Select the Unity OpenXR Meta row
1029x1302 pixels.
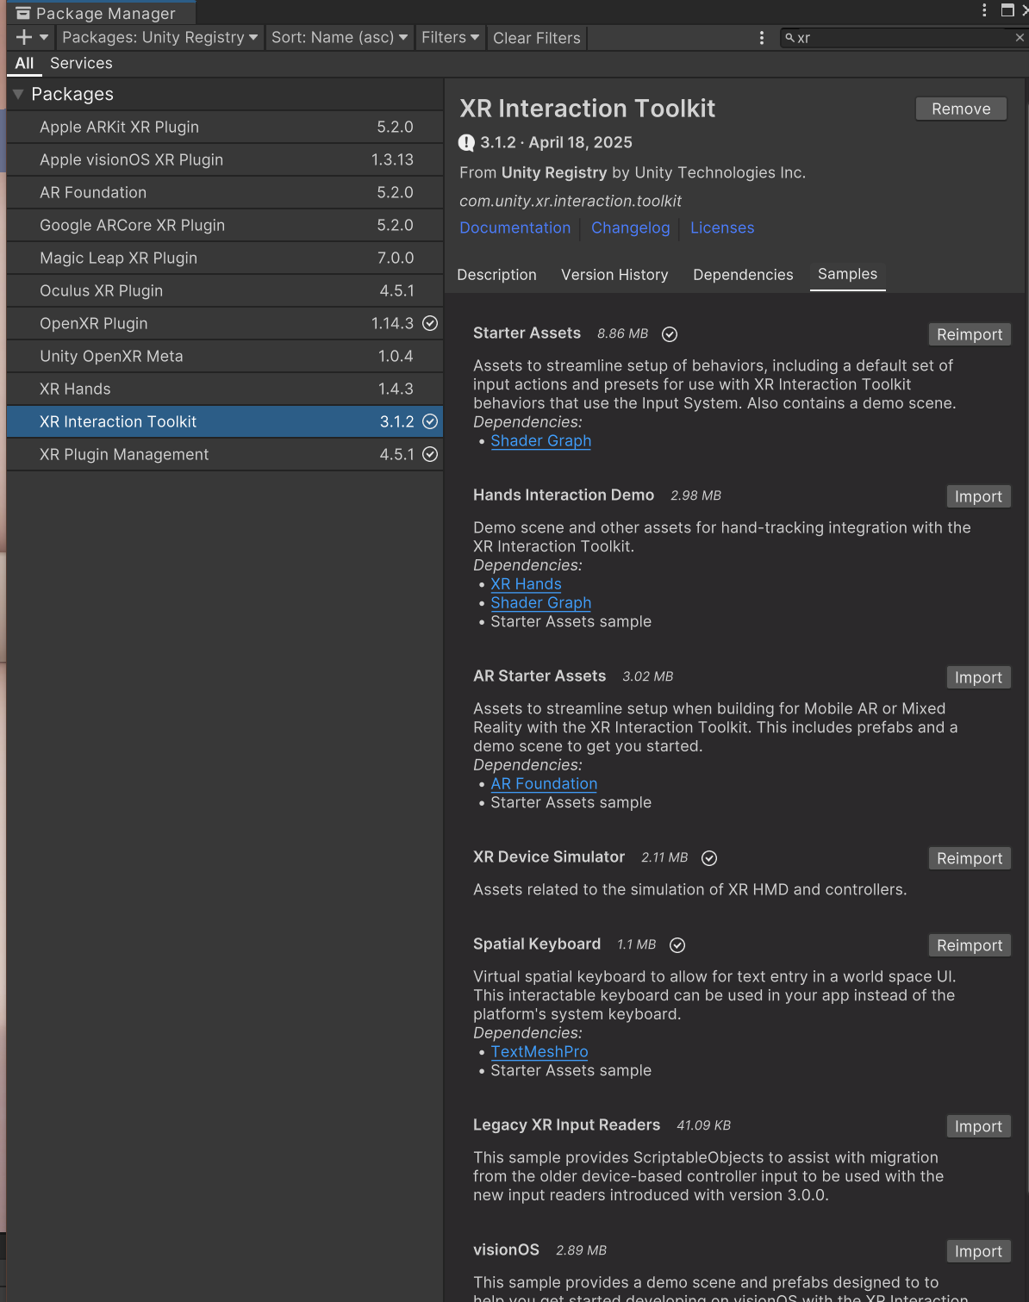(225, 356)
